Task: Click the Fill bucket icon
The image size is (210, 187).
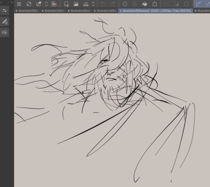Action: (145, 4)
